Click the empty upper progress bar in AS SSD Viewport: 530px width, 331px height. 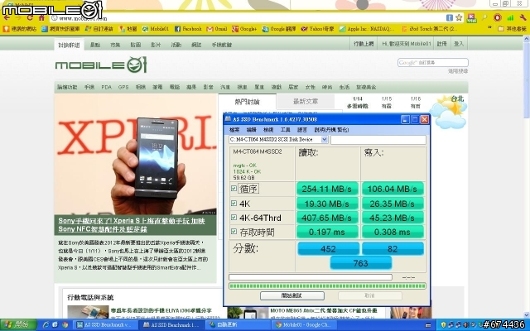coord(311,277)
